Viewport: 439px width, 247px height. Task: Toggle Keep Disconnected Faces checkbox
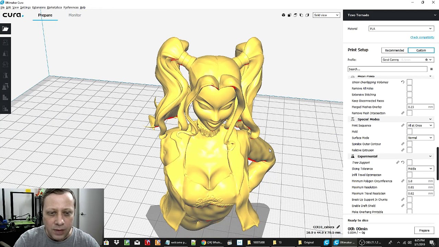410,101
